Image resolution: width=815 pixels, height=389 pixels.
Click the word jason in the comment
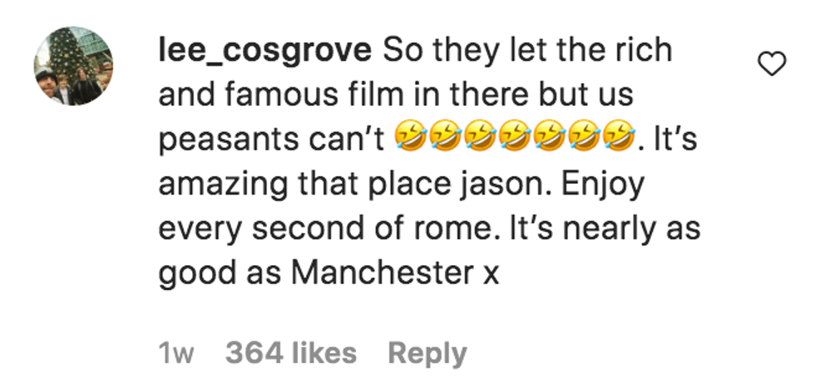516,186
